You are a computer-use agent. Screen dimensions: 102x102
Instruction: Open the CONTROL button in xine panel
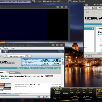point(84,90)
